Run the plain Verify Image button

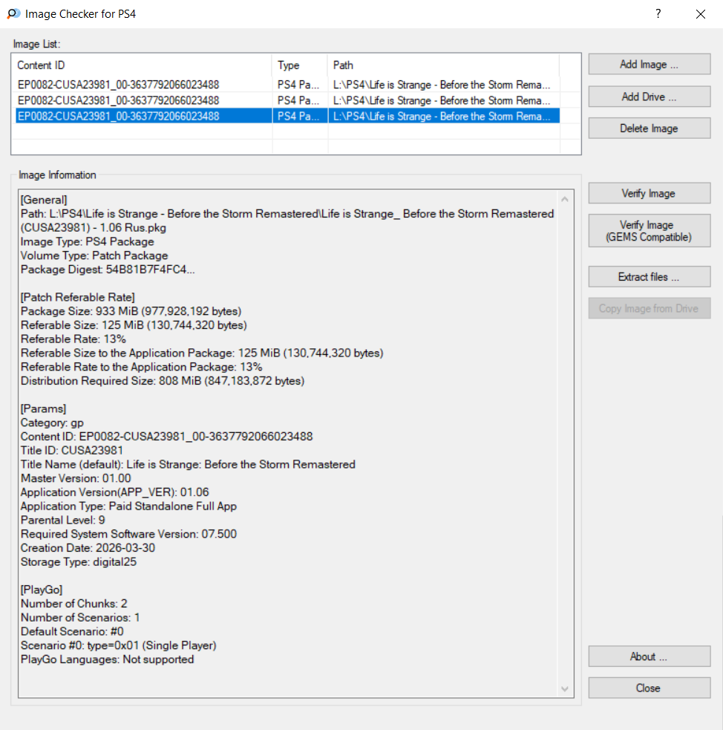(649, 194)
